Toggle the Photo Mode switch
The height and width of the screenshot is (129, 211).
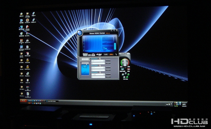coord(100,59)
